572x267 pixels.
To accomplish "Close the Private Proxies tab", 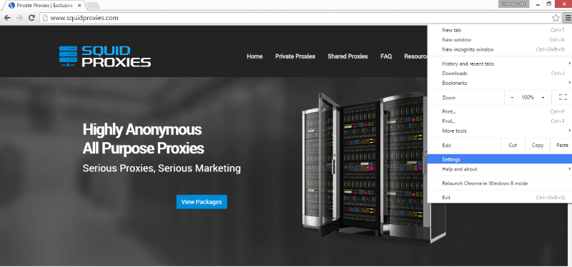I will pos(79,6).
